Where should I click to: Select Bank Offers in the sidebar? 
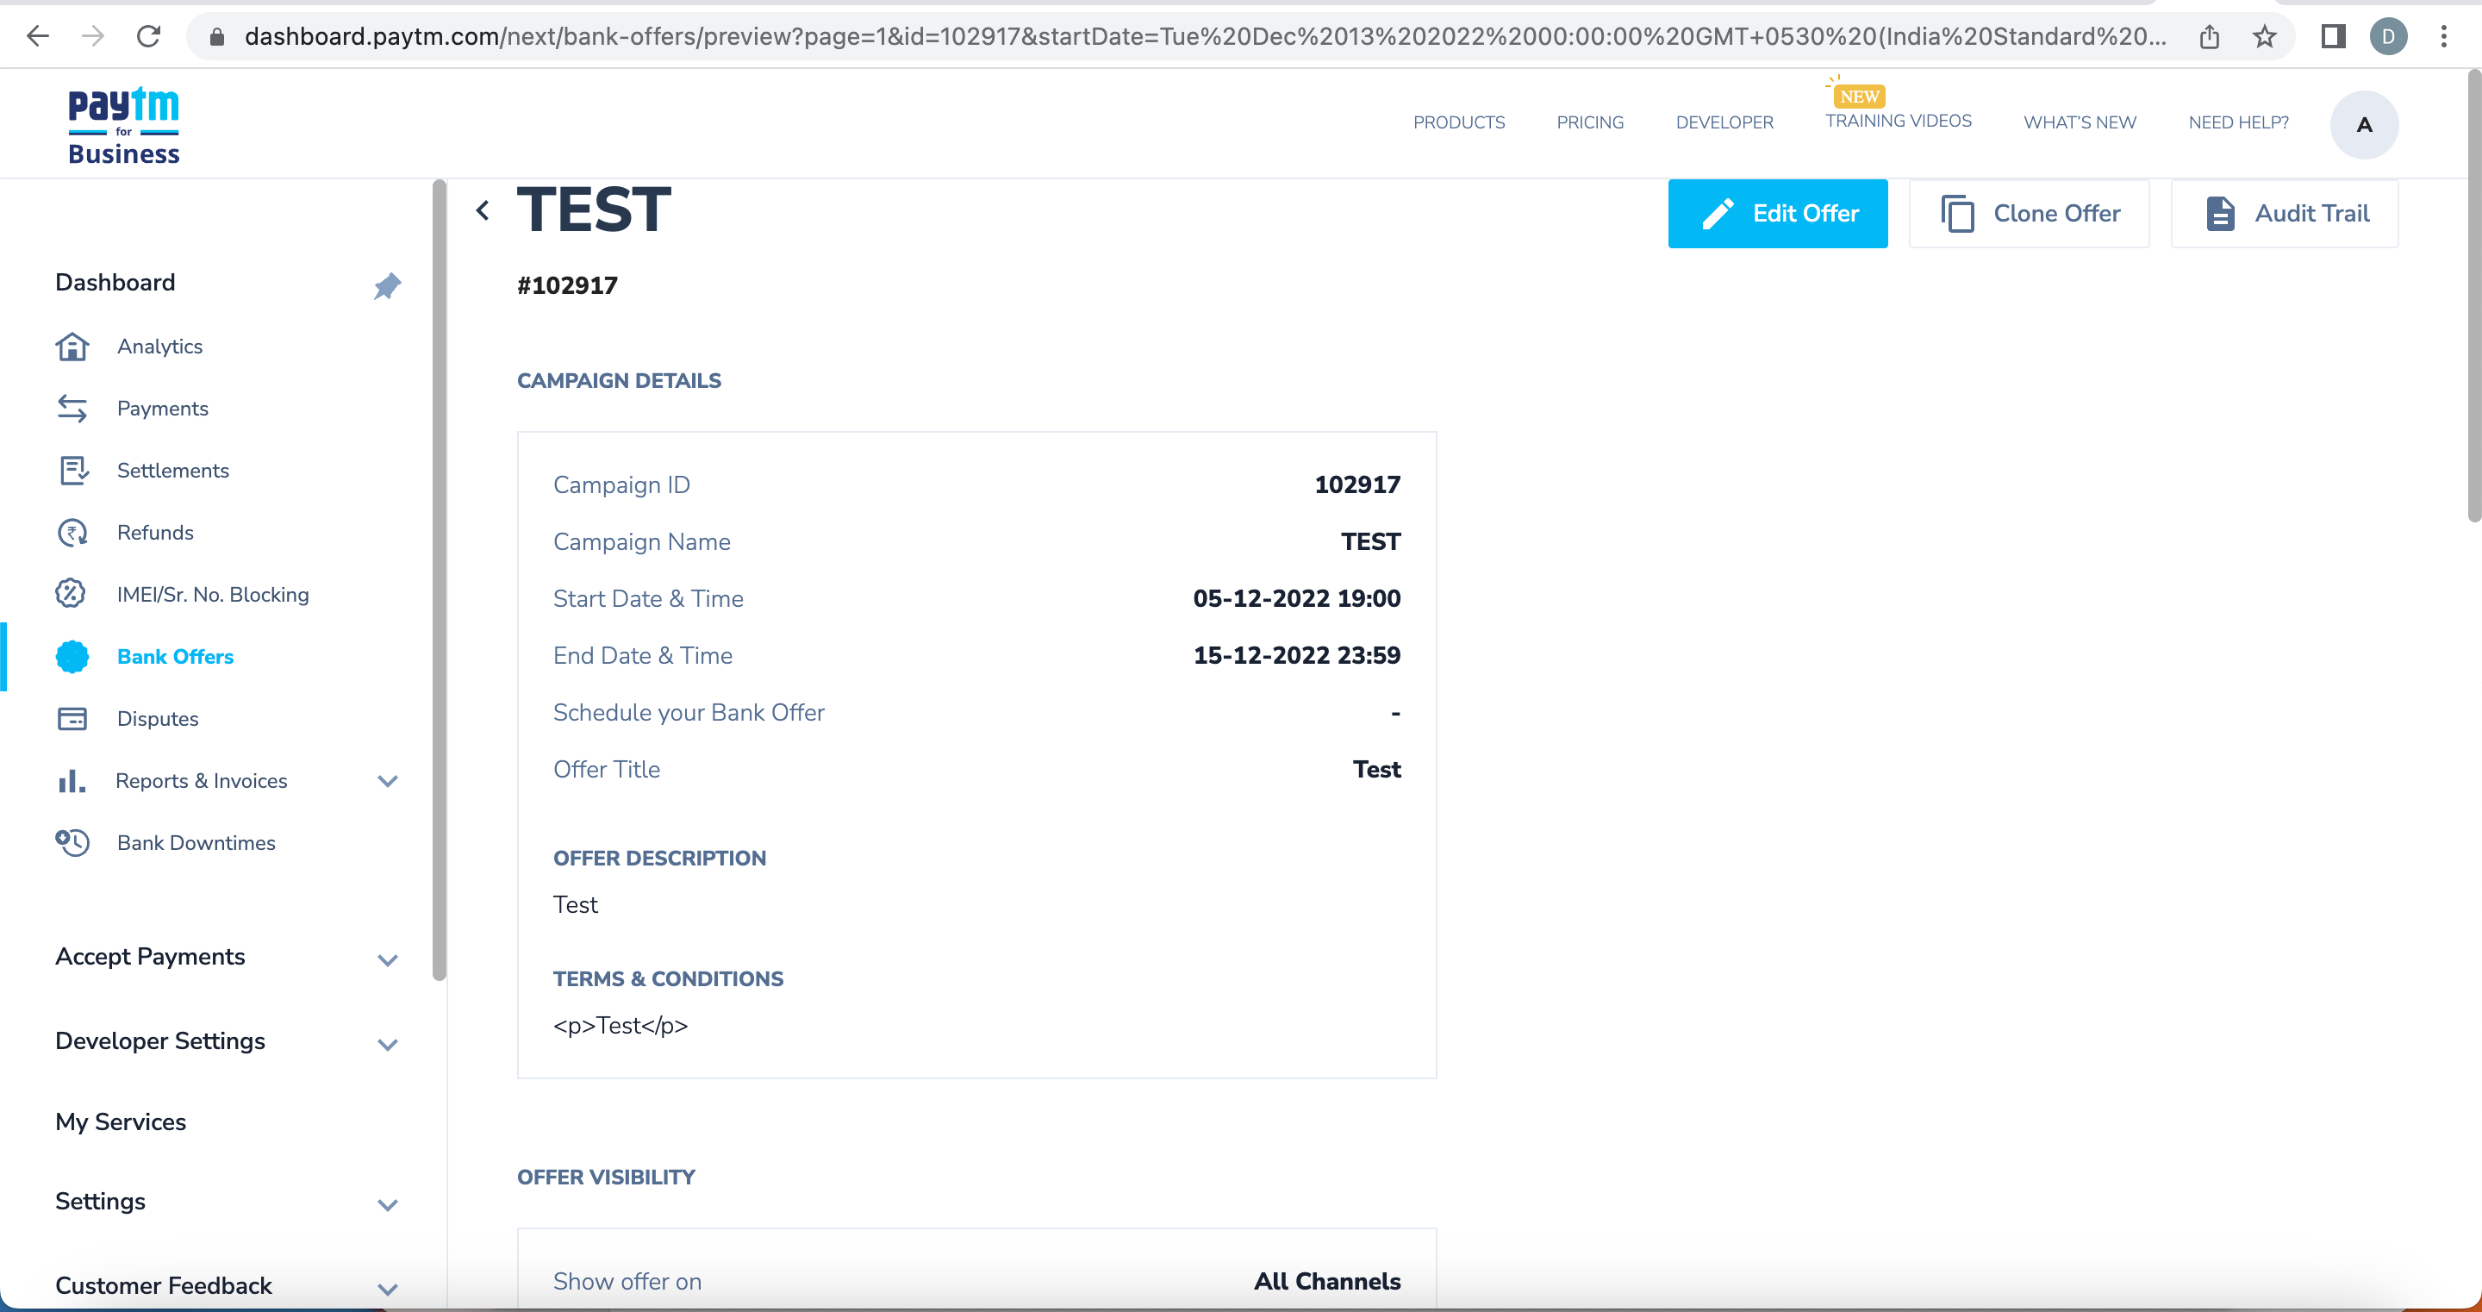[175, 657]
